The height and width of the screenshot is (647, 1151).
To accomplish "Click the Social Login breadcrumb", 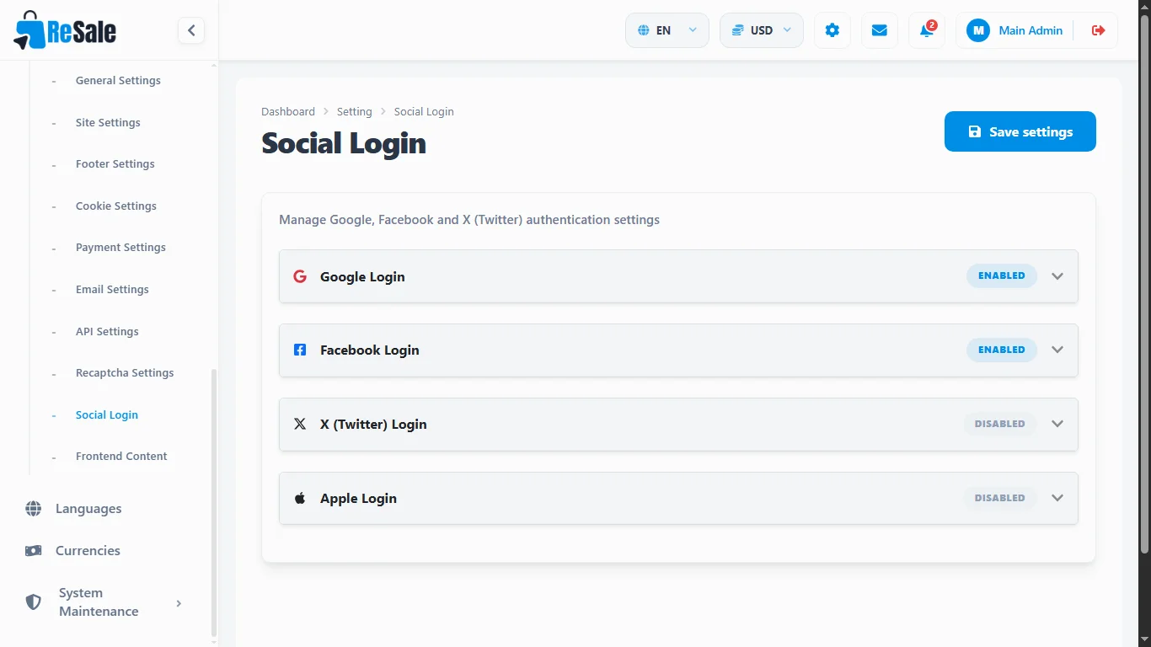I will (x=424, y=111).
